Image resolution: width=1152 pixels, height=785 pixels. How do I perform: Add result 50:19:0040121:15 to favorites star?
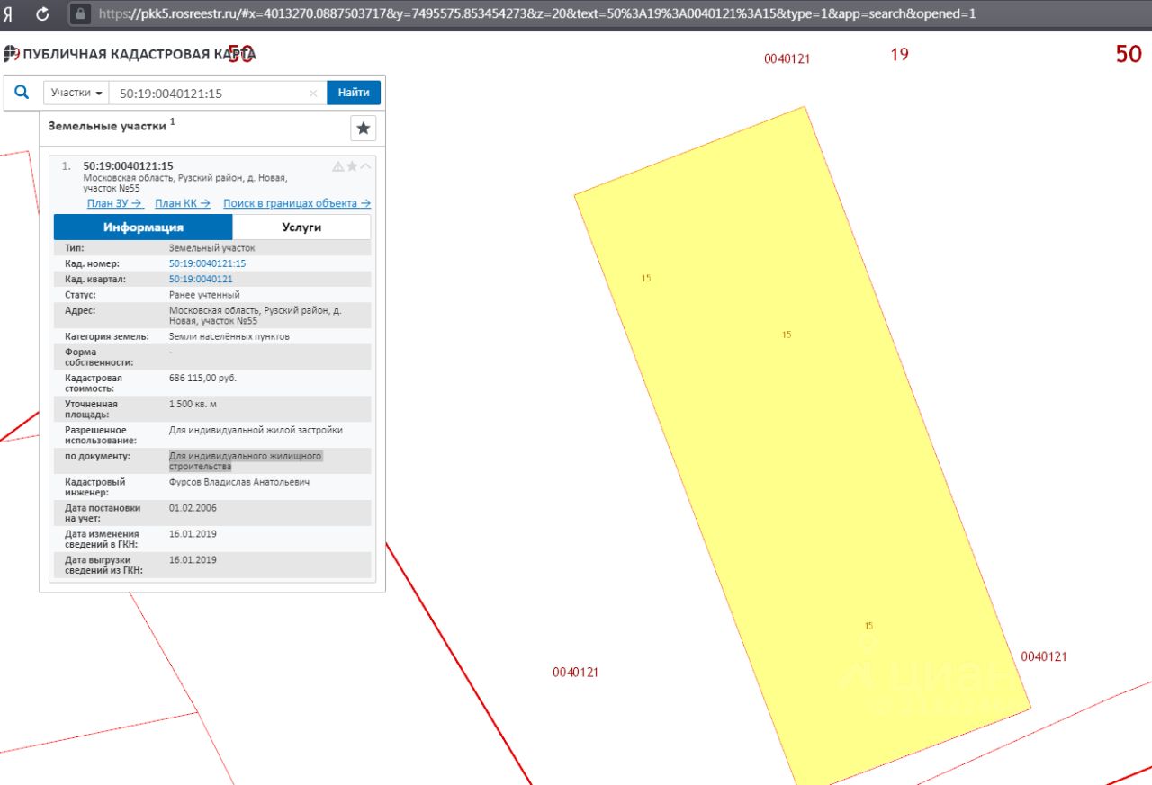click(x=352, y=166)
